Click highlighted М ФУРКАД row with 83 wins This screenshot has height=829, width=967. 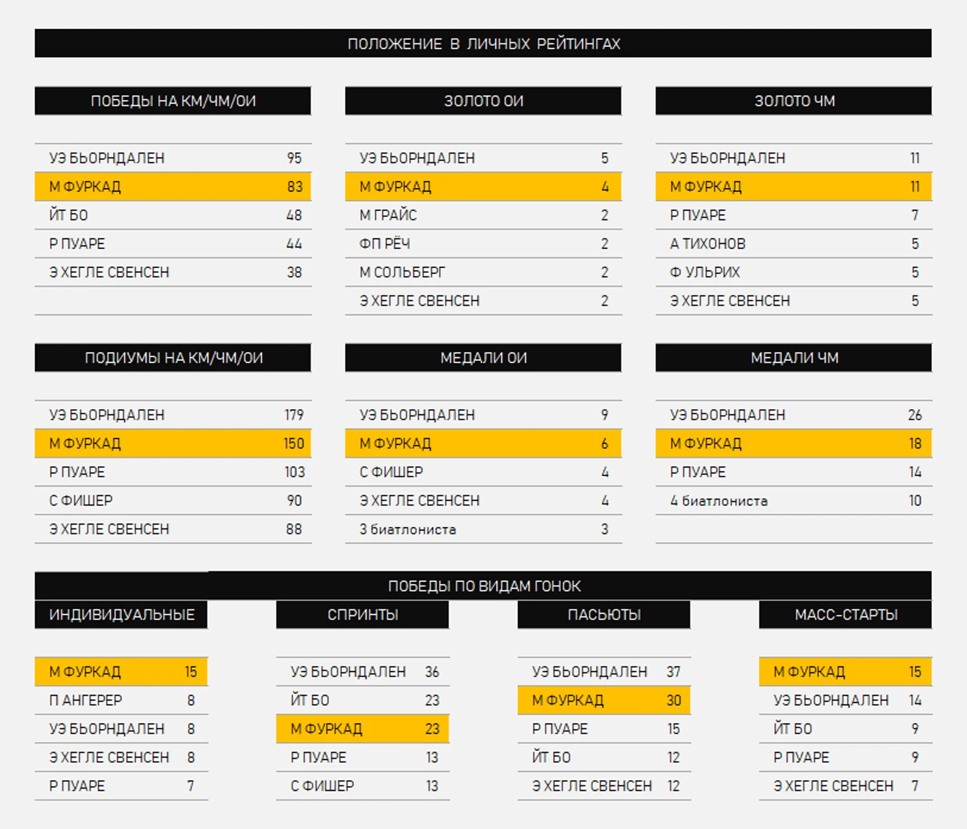click(x=173, y=187)
